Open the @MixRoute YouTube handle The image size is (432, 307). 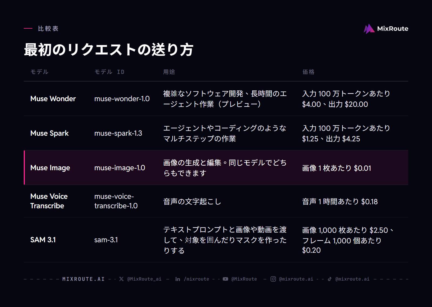(x=244, y=279)
